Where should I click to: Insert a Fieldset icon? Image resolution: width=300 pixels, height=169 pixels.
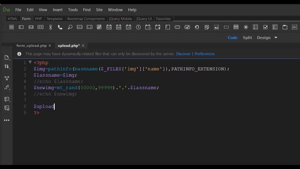click(285, 27)
